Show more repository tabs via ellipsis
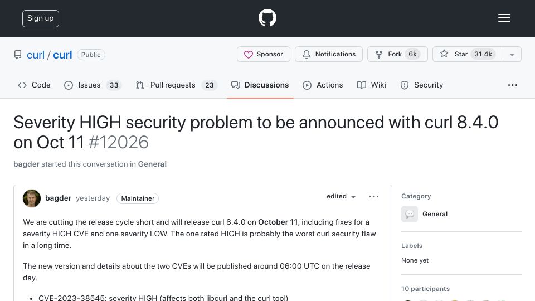This screenshot has width=535, height=301. (x=513, y=85)
